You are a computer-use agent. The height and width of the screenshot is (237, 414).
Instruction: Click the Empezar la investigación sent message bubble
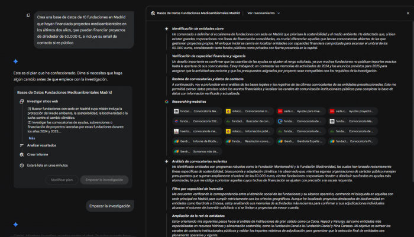pyautogui.click(x=109, y=206)
